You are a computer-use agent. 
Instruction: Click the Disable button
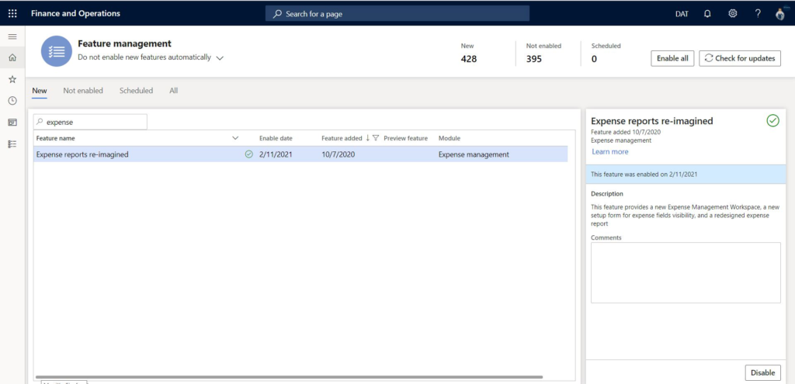(x=762, y=372)
